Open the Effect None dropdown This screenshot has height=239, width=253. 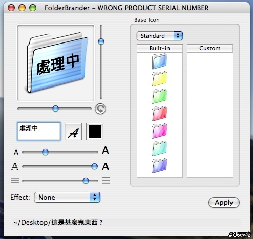(x=67, y=198)
